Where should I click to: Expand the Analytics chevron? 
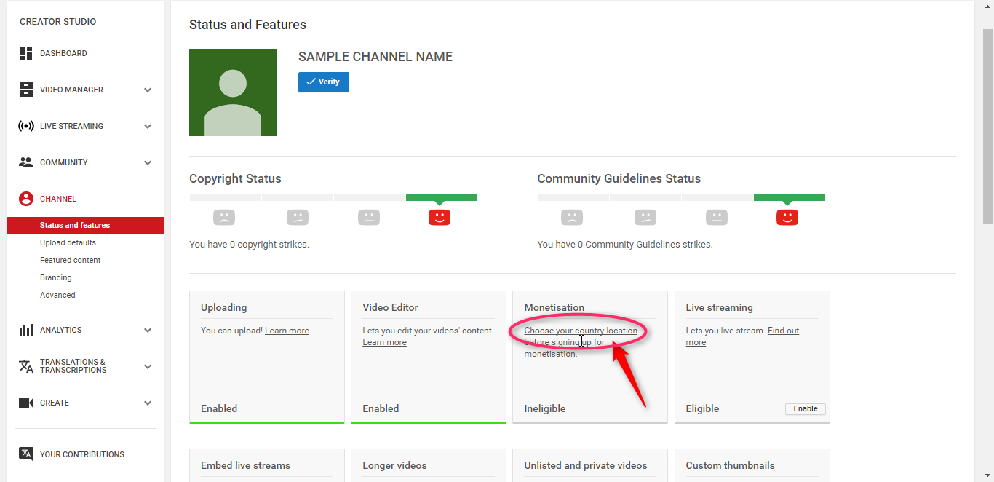[148, 331]
